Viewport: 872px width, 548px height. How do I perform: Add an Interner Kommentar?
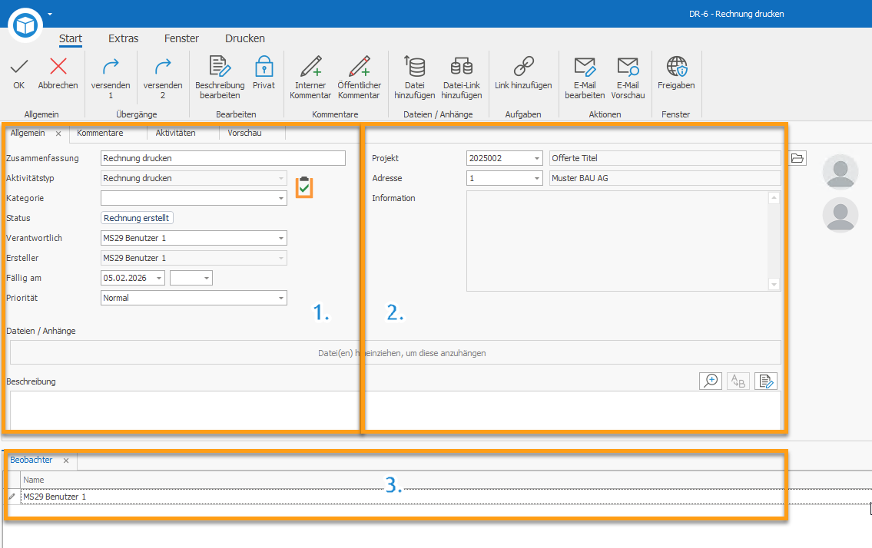[310, 78]
